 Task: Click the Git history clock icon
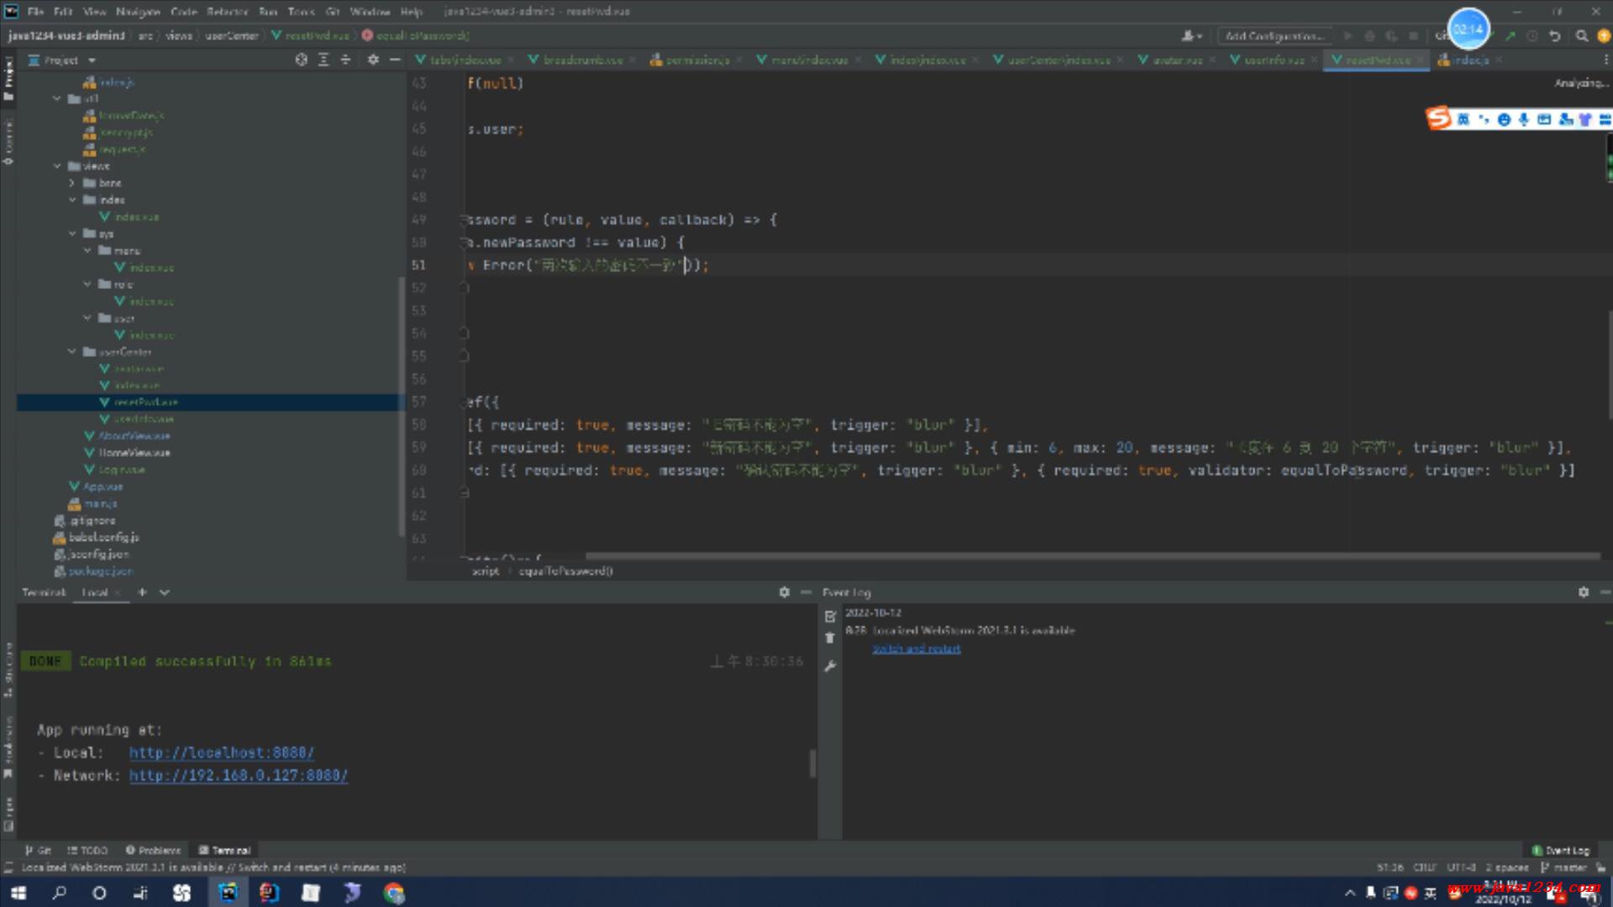(1532, 36)
